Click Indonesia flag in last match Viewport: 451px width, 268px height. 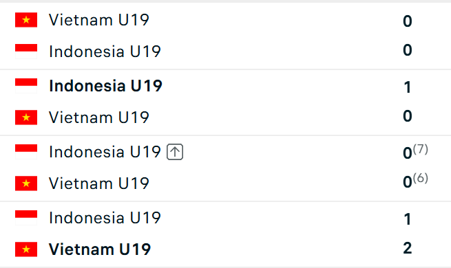pyautogui.click(x=26, y=218)
